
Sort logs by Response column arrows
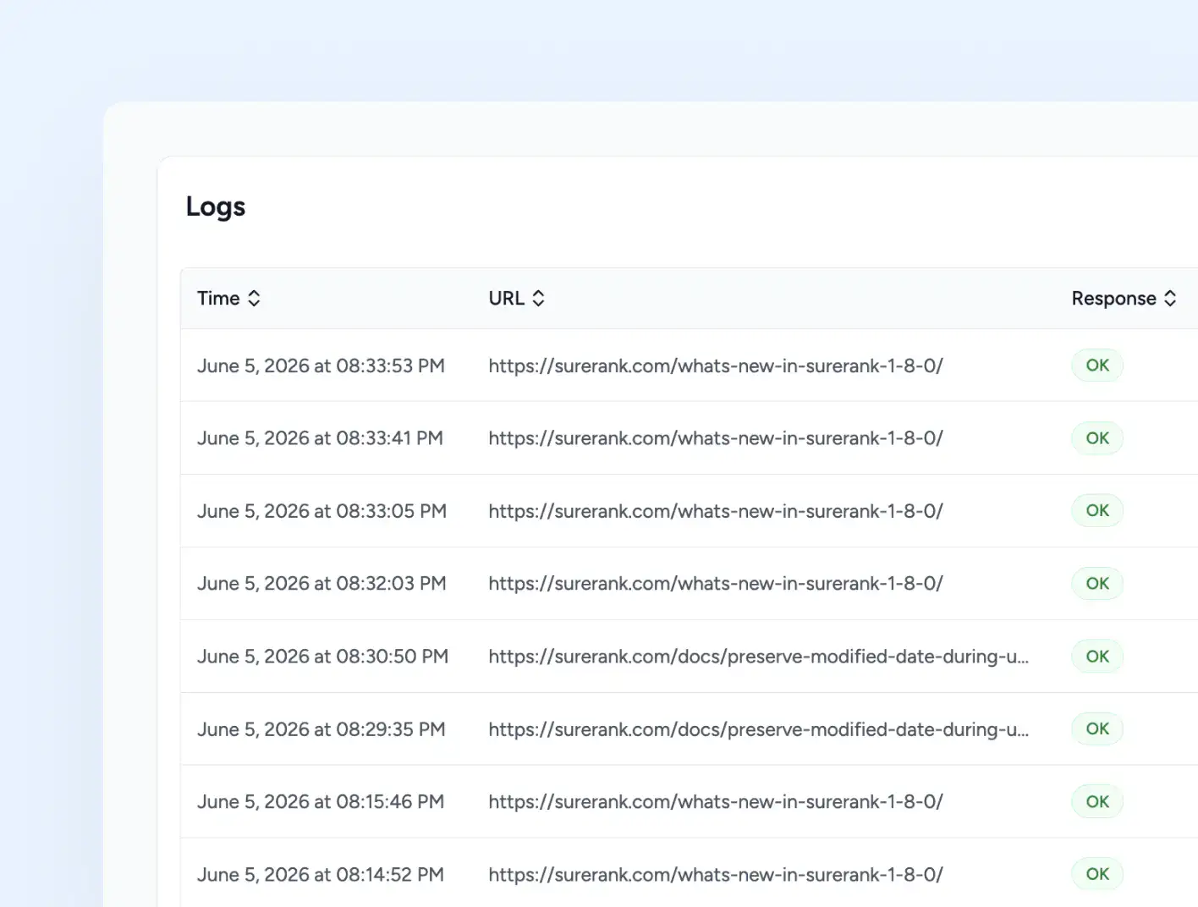1170,298
